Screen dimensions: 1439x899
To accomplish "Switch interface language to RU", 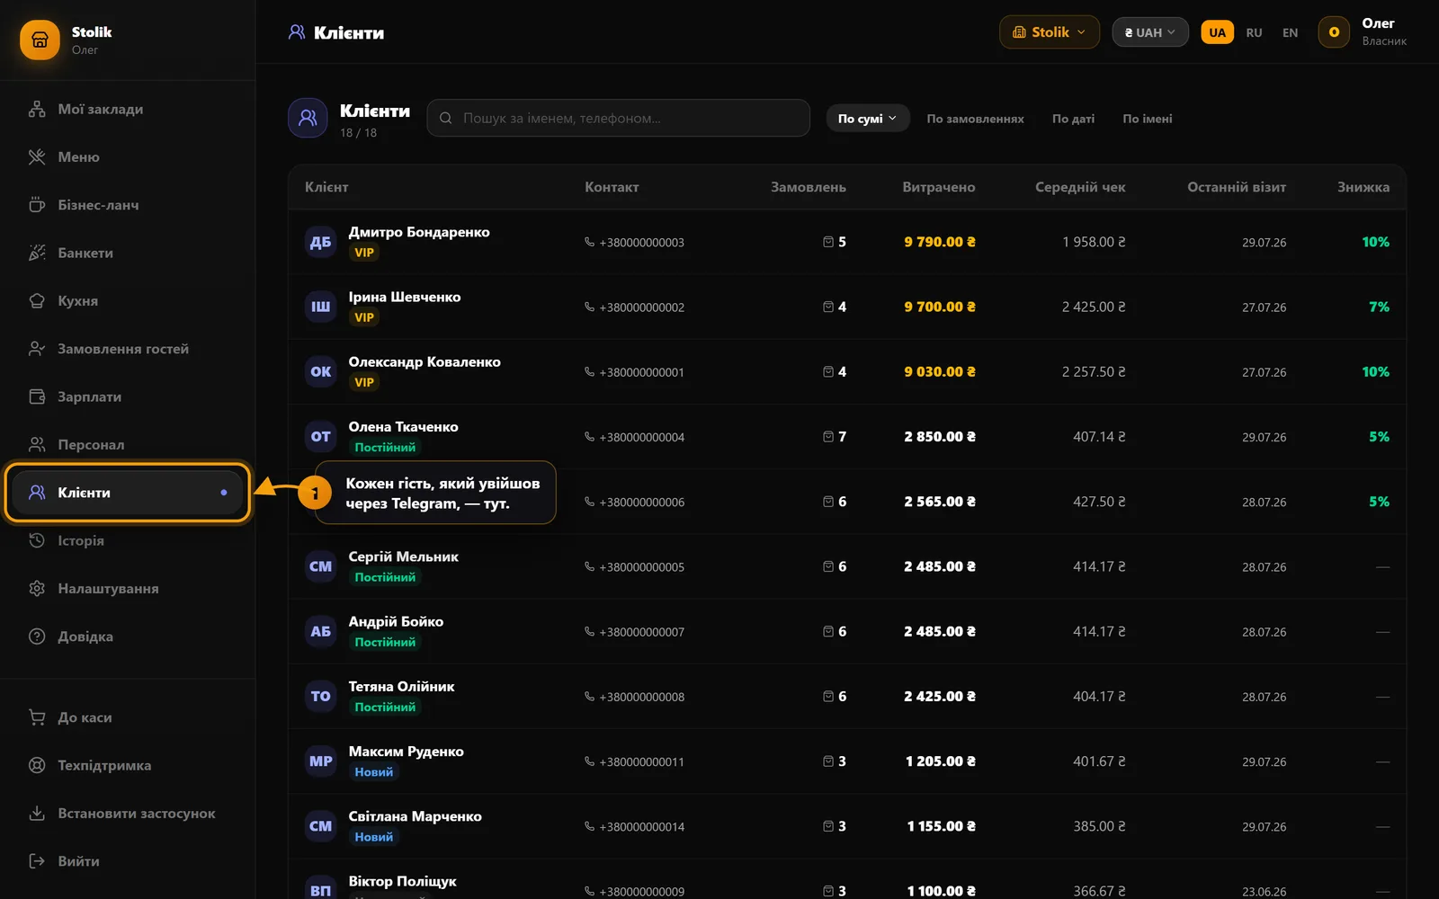I will pos(1254,32).
